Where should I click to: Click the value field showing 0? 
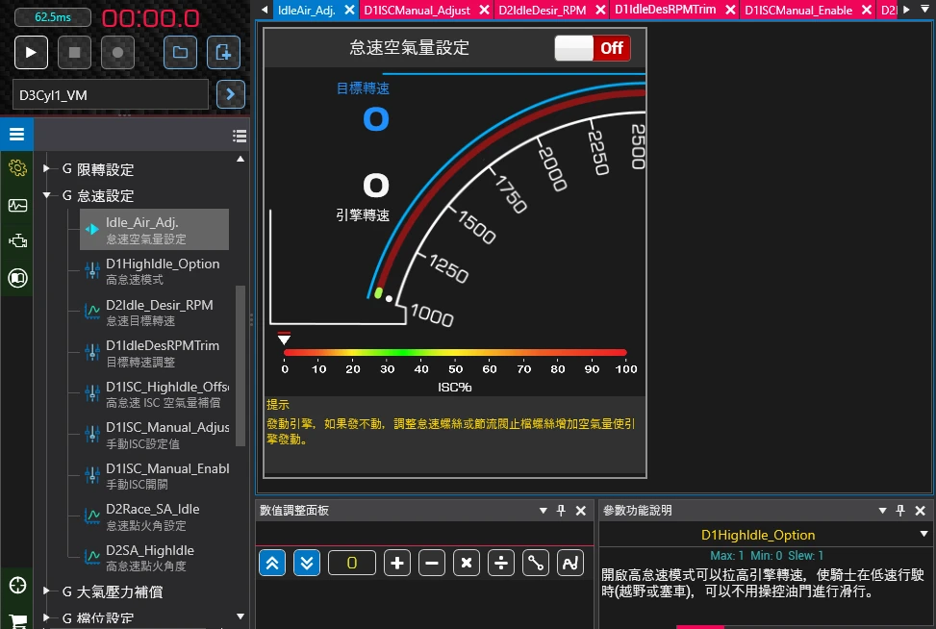point(351,563)
